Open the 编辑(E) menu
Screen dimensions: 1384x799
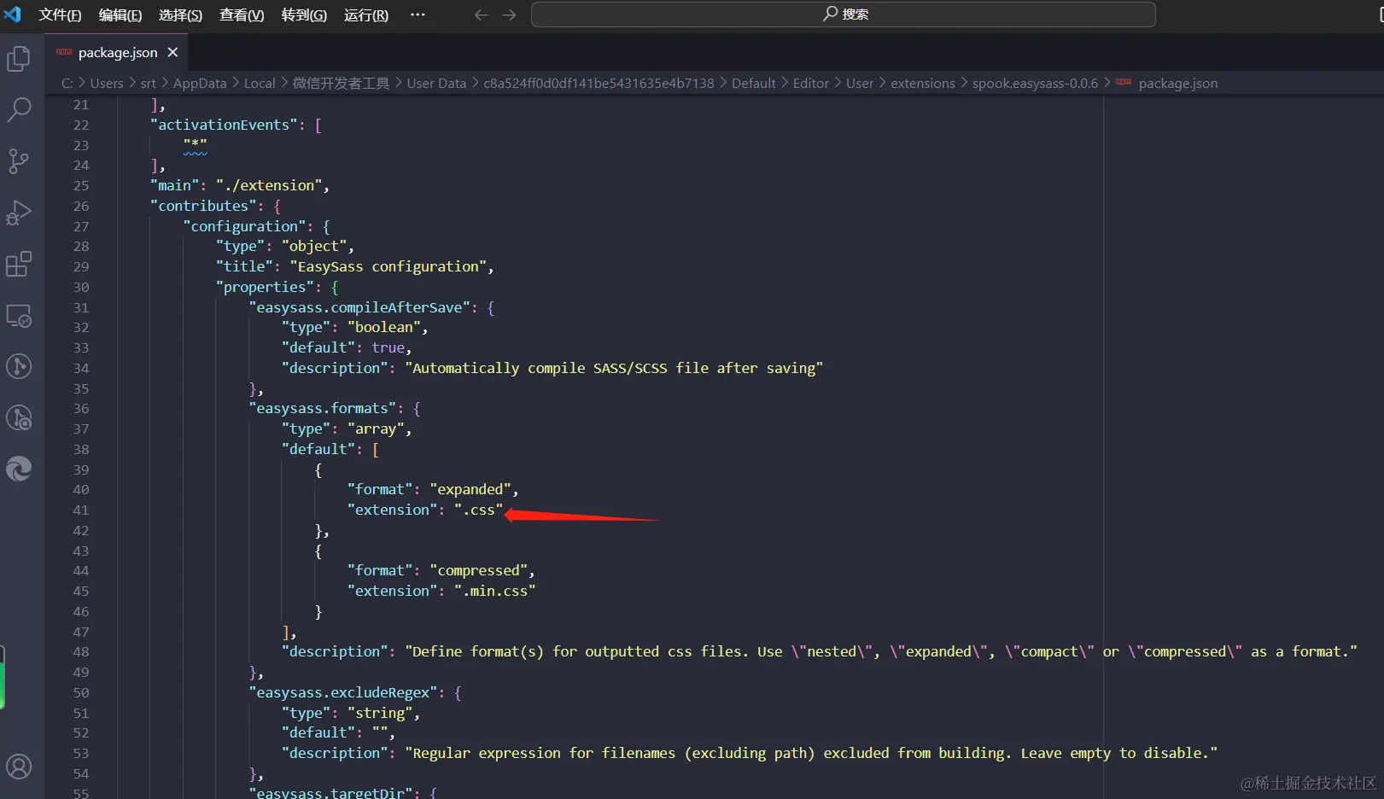[x=120, y=15]
